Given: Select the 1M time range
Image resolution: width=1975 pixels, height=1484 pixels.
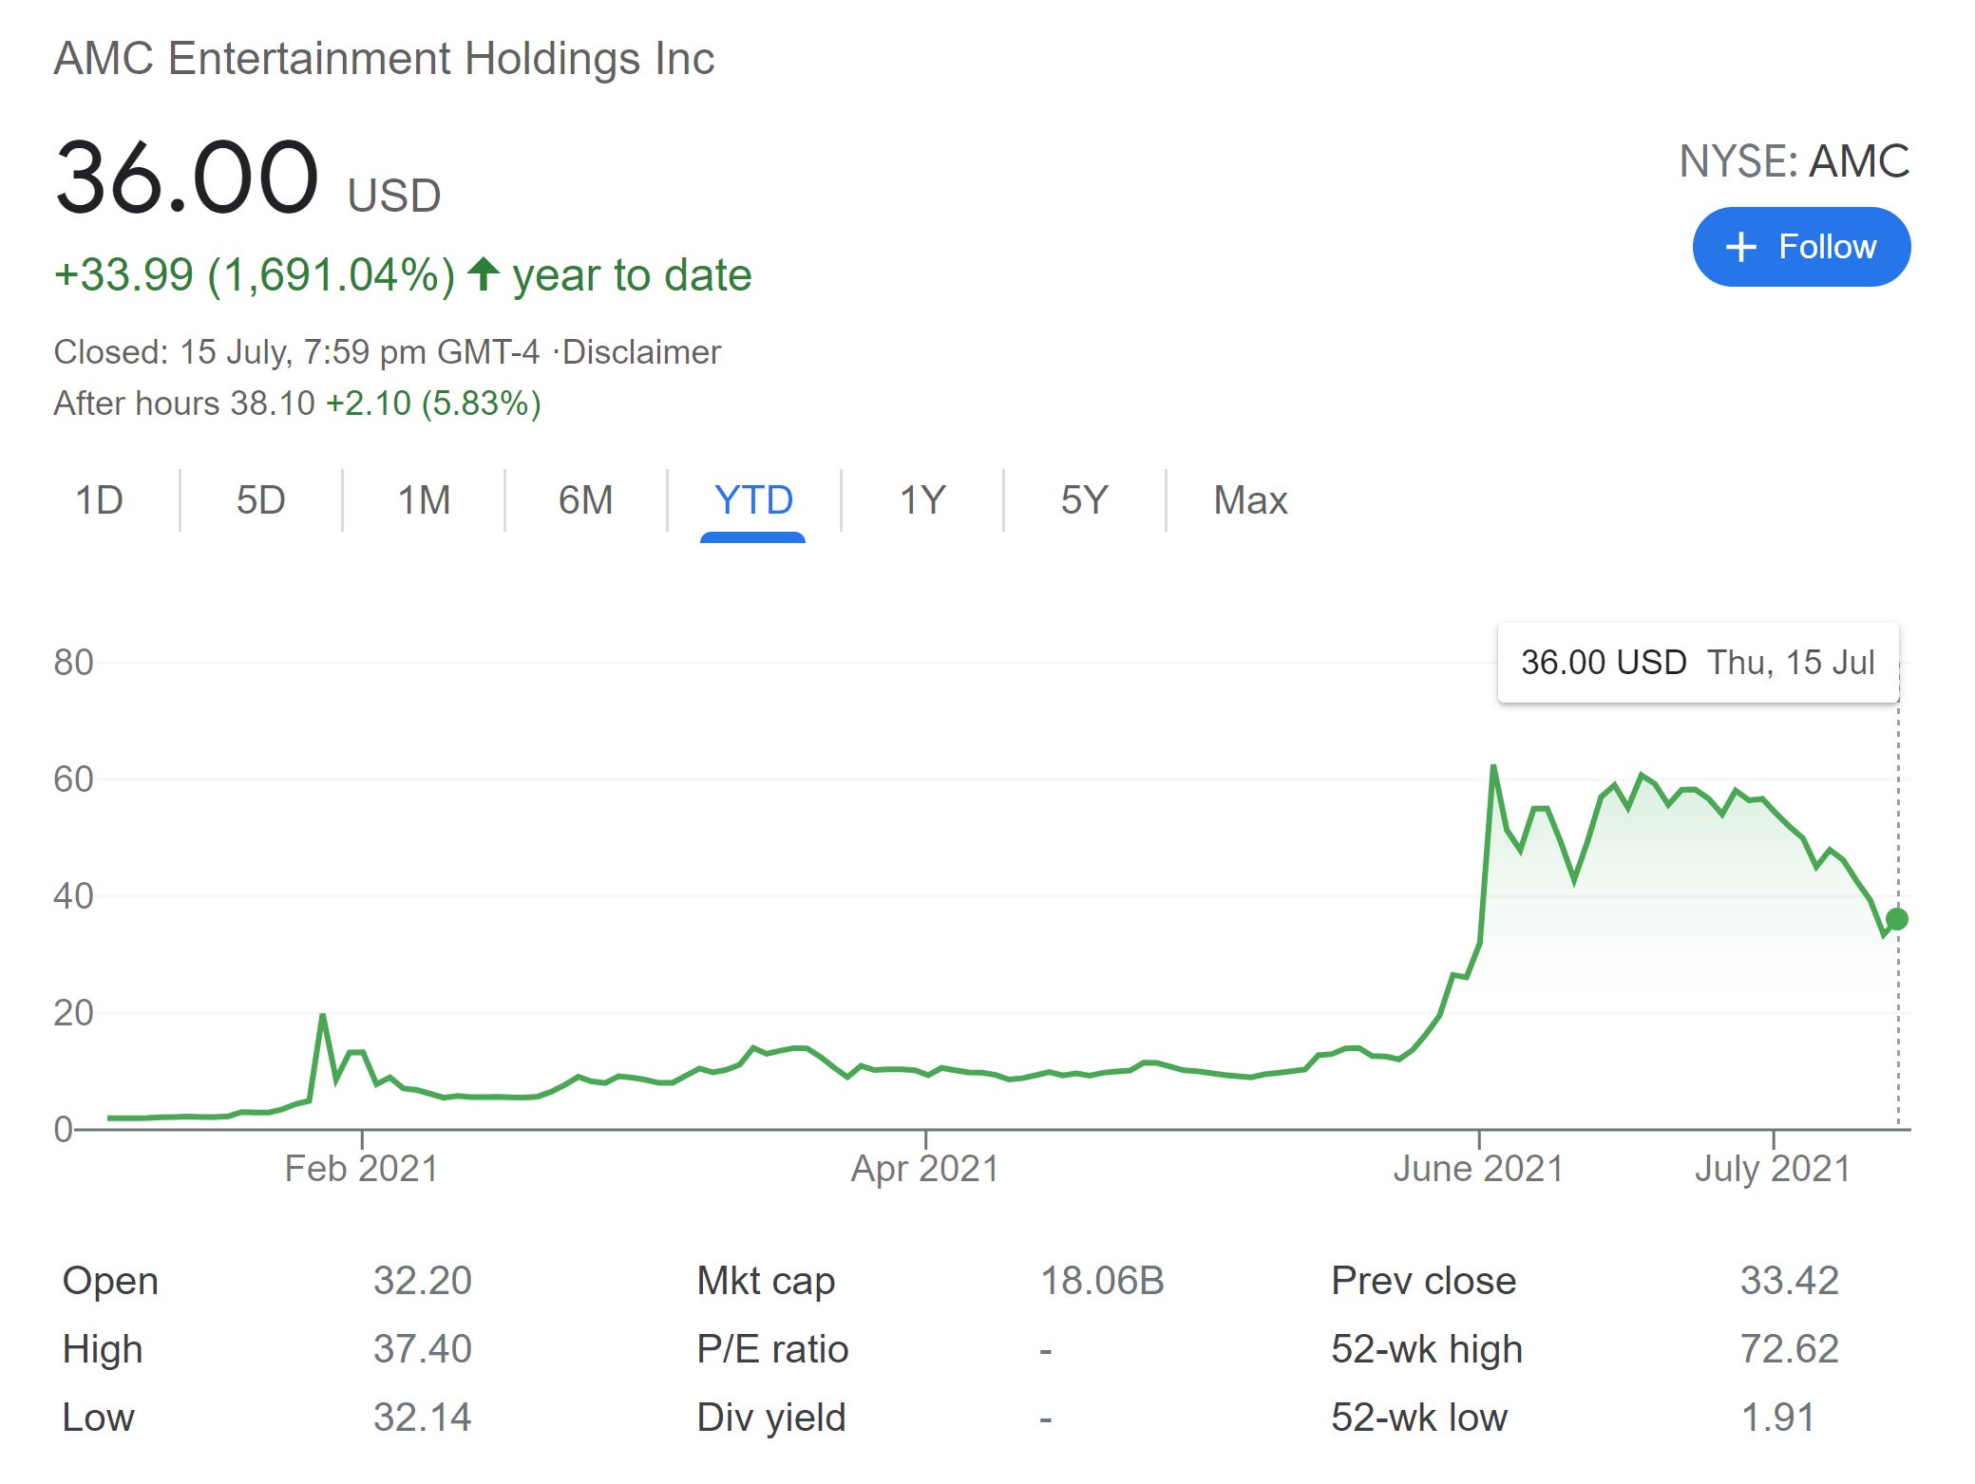Looking at the screenshot, I should pyautogui.click(x=424, y=500).
